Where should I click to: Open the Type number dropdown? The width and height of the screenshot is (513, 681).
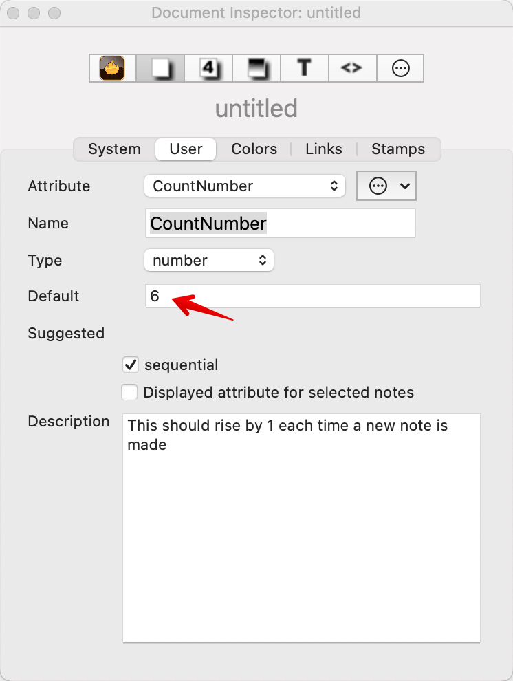click(209, 260)
